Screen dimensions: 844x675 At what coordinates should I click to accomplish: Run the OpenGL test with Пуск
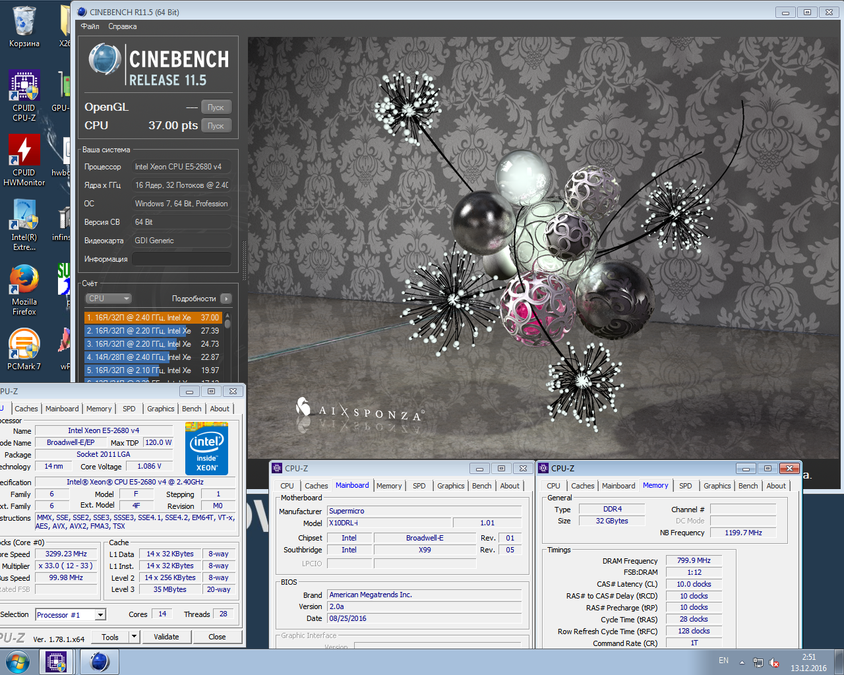pos(216,107)
